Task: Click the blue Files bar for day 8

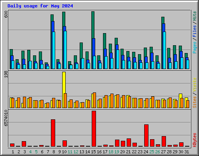Action: click(53, 27)
